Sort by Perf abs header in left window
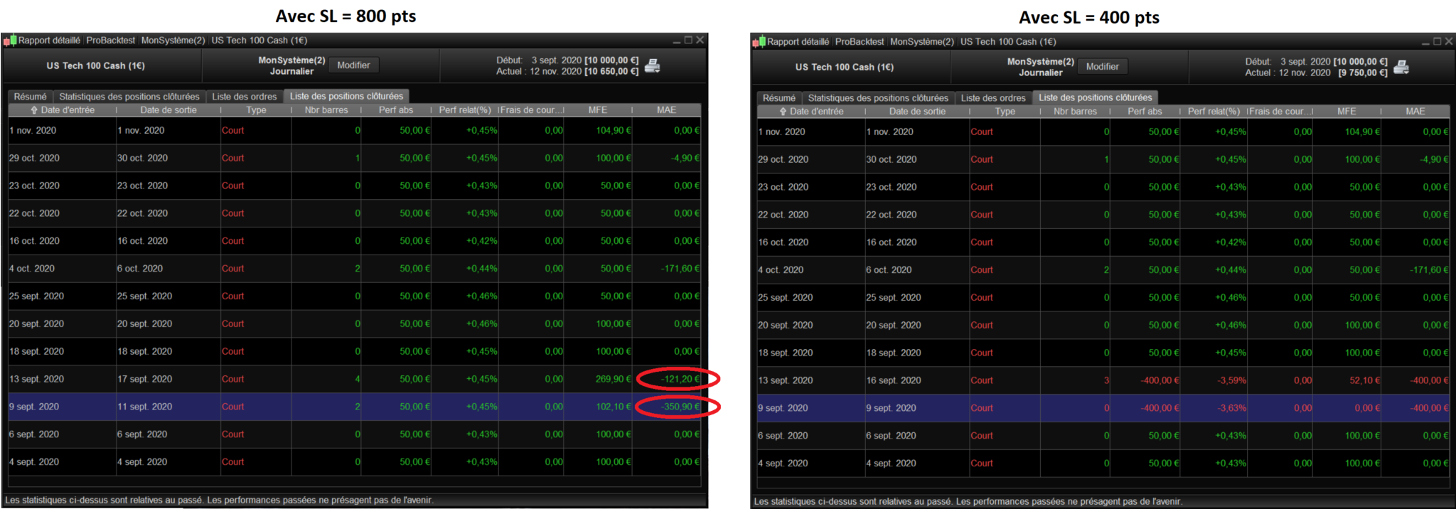Image resolution: width=1456 pixels, height=509 pixels. click(x=396, y=110)
